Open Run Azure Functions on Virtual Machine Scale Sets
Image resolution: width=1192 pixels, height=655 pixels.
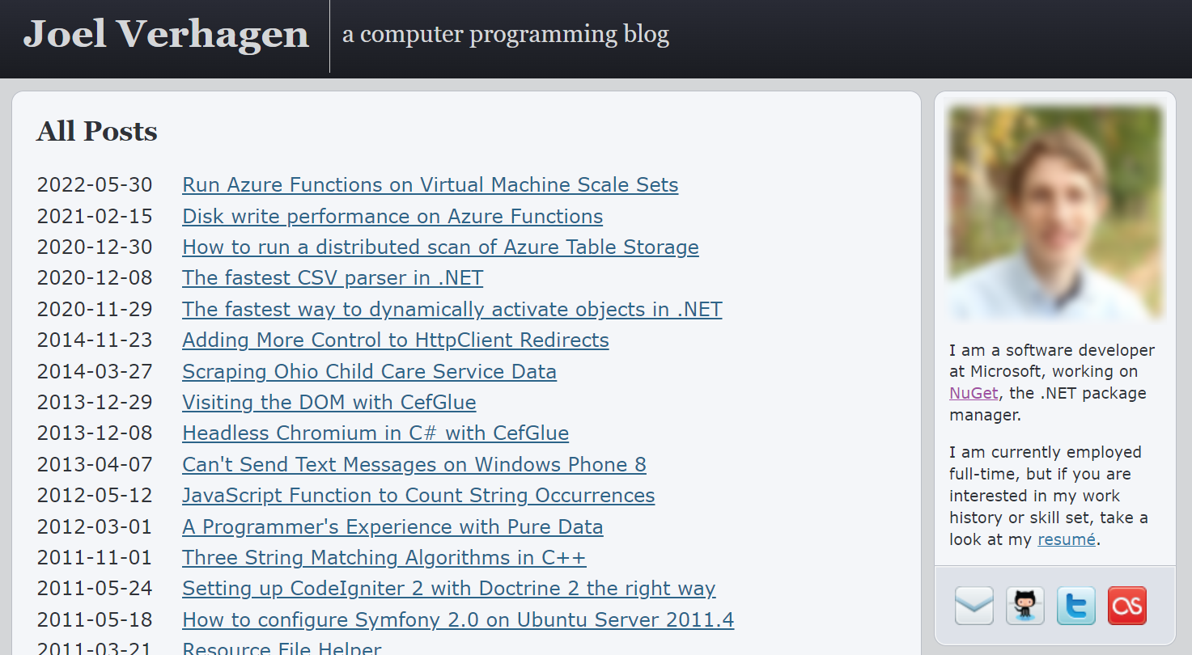pyautogui.click(x=430, y=185)
